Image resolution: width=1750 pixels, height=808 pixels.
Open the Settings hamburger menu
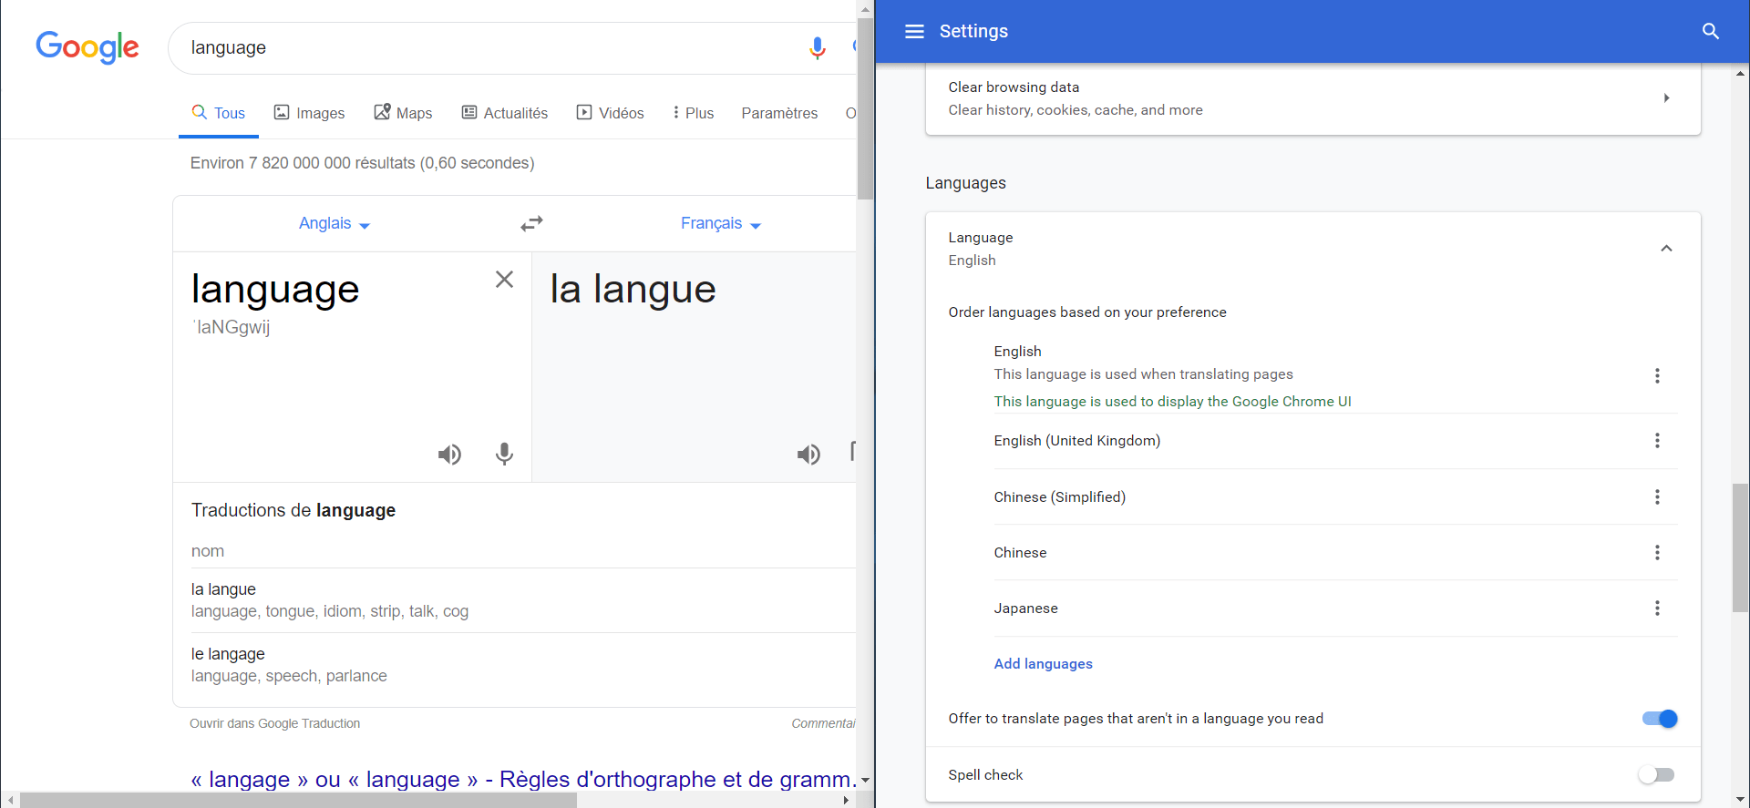click(x=914, y=32)
